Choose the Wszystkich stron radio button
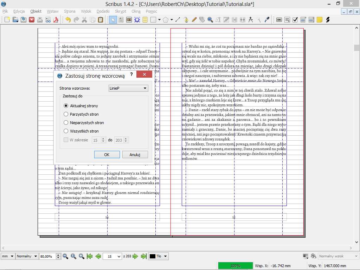360x270 pixels. [66, 131]
